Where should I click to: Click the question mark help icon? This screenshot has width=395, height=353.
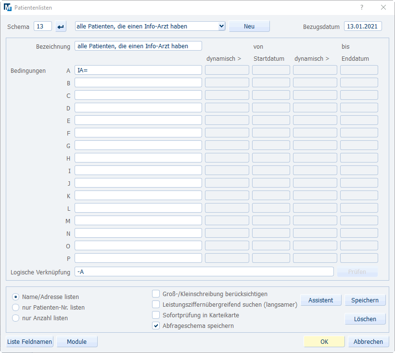[x=362, y=7]
